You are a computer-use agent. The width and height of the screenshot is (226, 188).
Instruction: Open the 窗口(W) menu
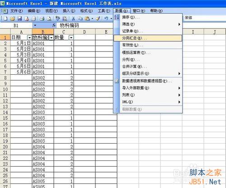[x=139, y=11]
